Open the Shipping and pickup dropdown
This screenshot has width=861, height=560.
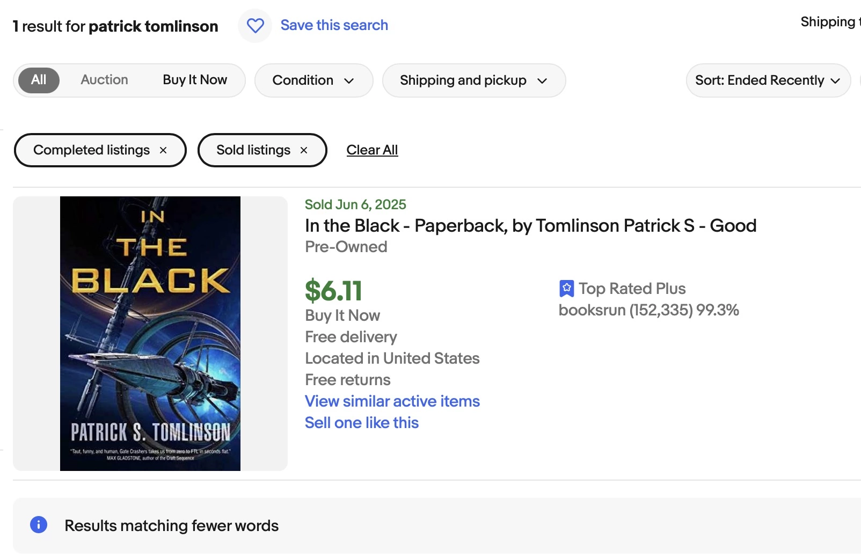[474, 80]
